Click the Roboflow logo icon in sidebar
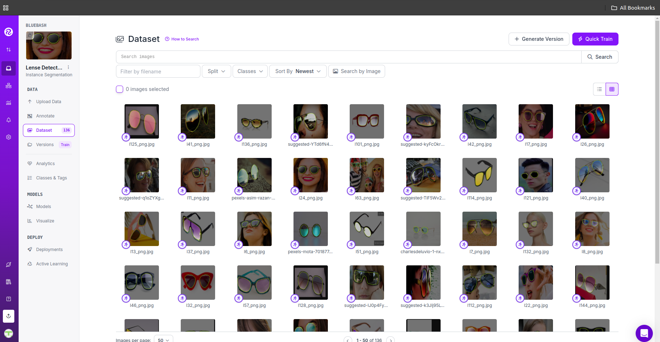Screen dimensions: 660x342 tap(9, 32)
